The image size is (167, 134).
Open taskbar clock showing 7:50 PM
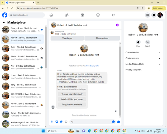pyautogui.click(x=158, y=131)
